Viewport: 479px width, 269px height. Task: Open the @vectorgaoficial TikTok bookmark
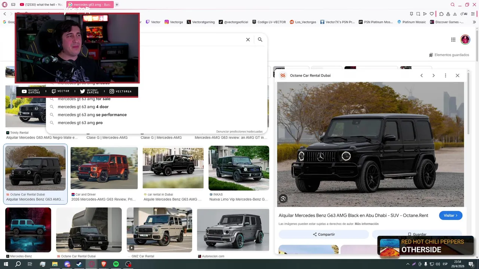pos(234,22)
